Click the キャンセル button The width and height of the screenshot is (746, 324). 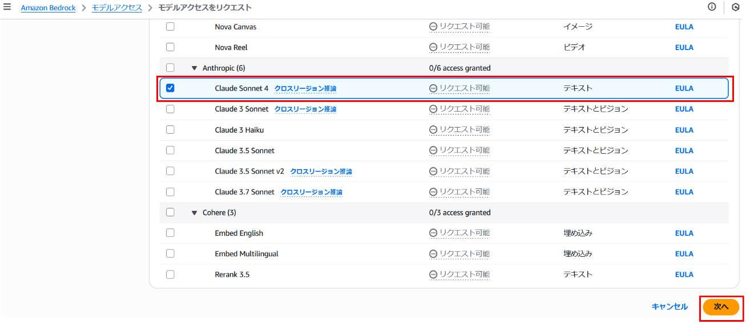click(x=670, y=306)
